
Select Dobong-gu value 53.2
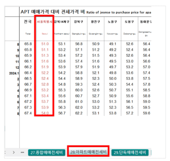coord(130,67)
